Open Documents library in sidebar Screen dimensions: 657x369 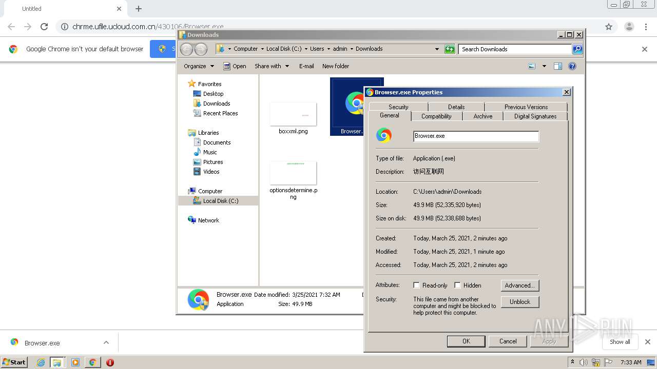(x=217, y=142)
